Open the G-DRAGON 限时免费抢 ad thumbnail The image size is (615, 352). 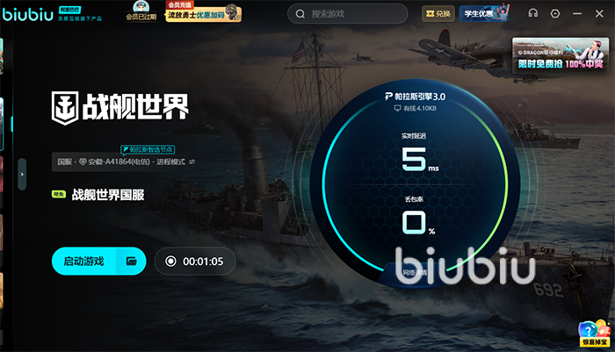[561, 55]
